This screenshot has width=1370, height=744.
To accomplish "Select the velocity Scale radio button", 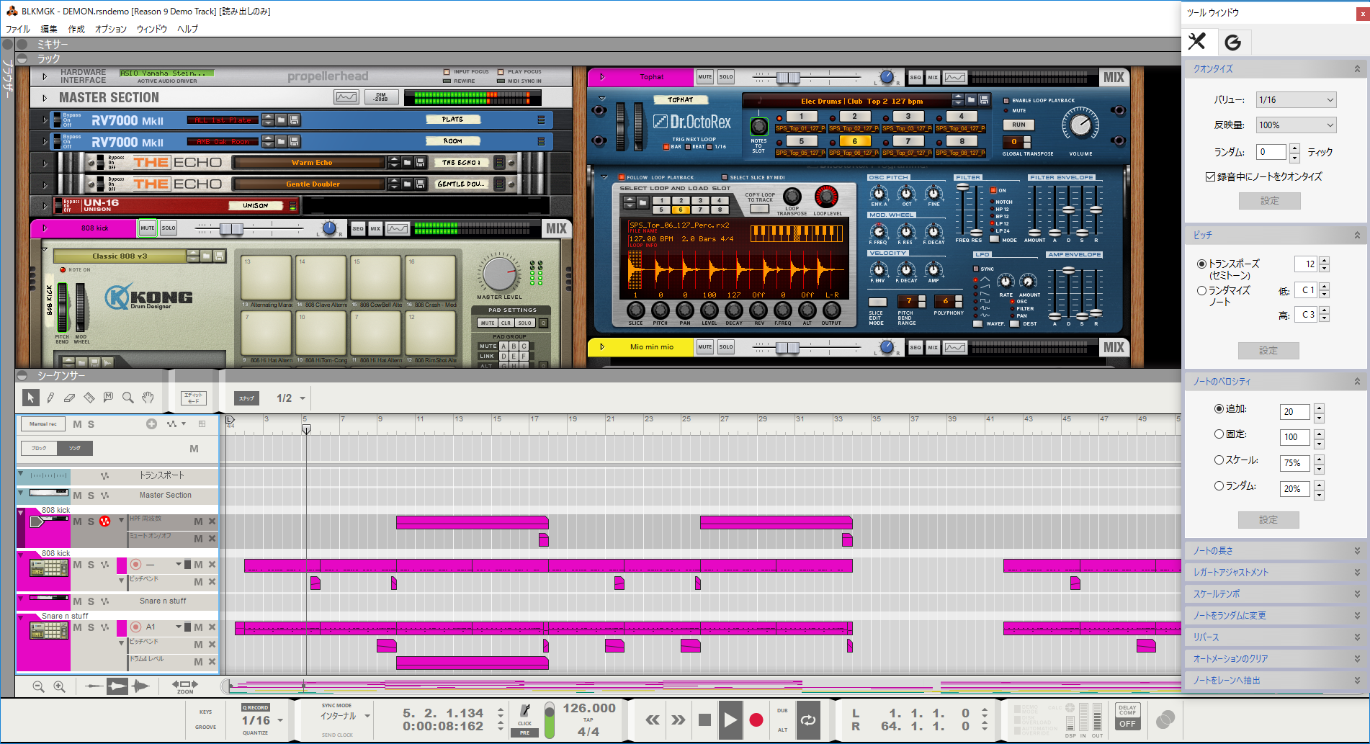I will (1219, 460).
